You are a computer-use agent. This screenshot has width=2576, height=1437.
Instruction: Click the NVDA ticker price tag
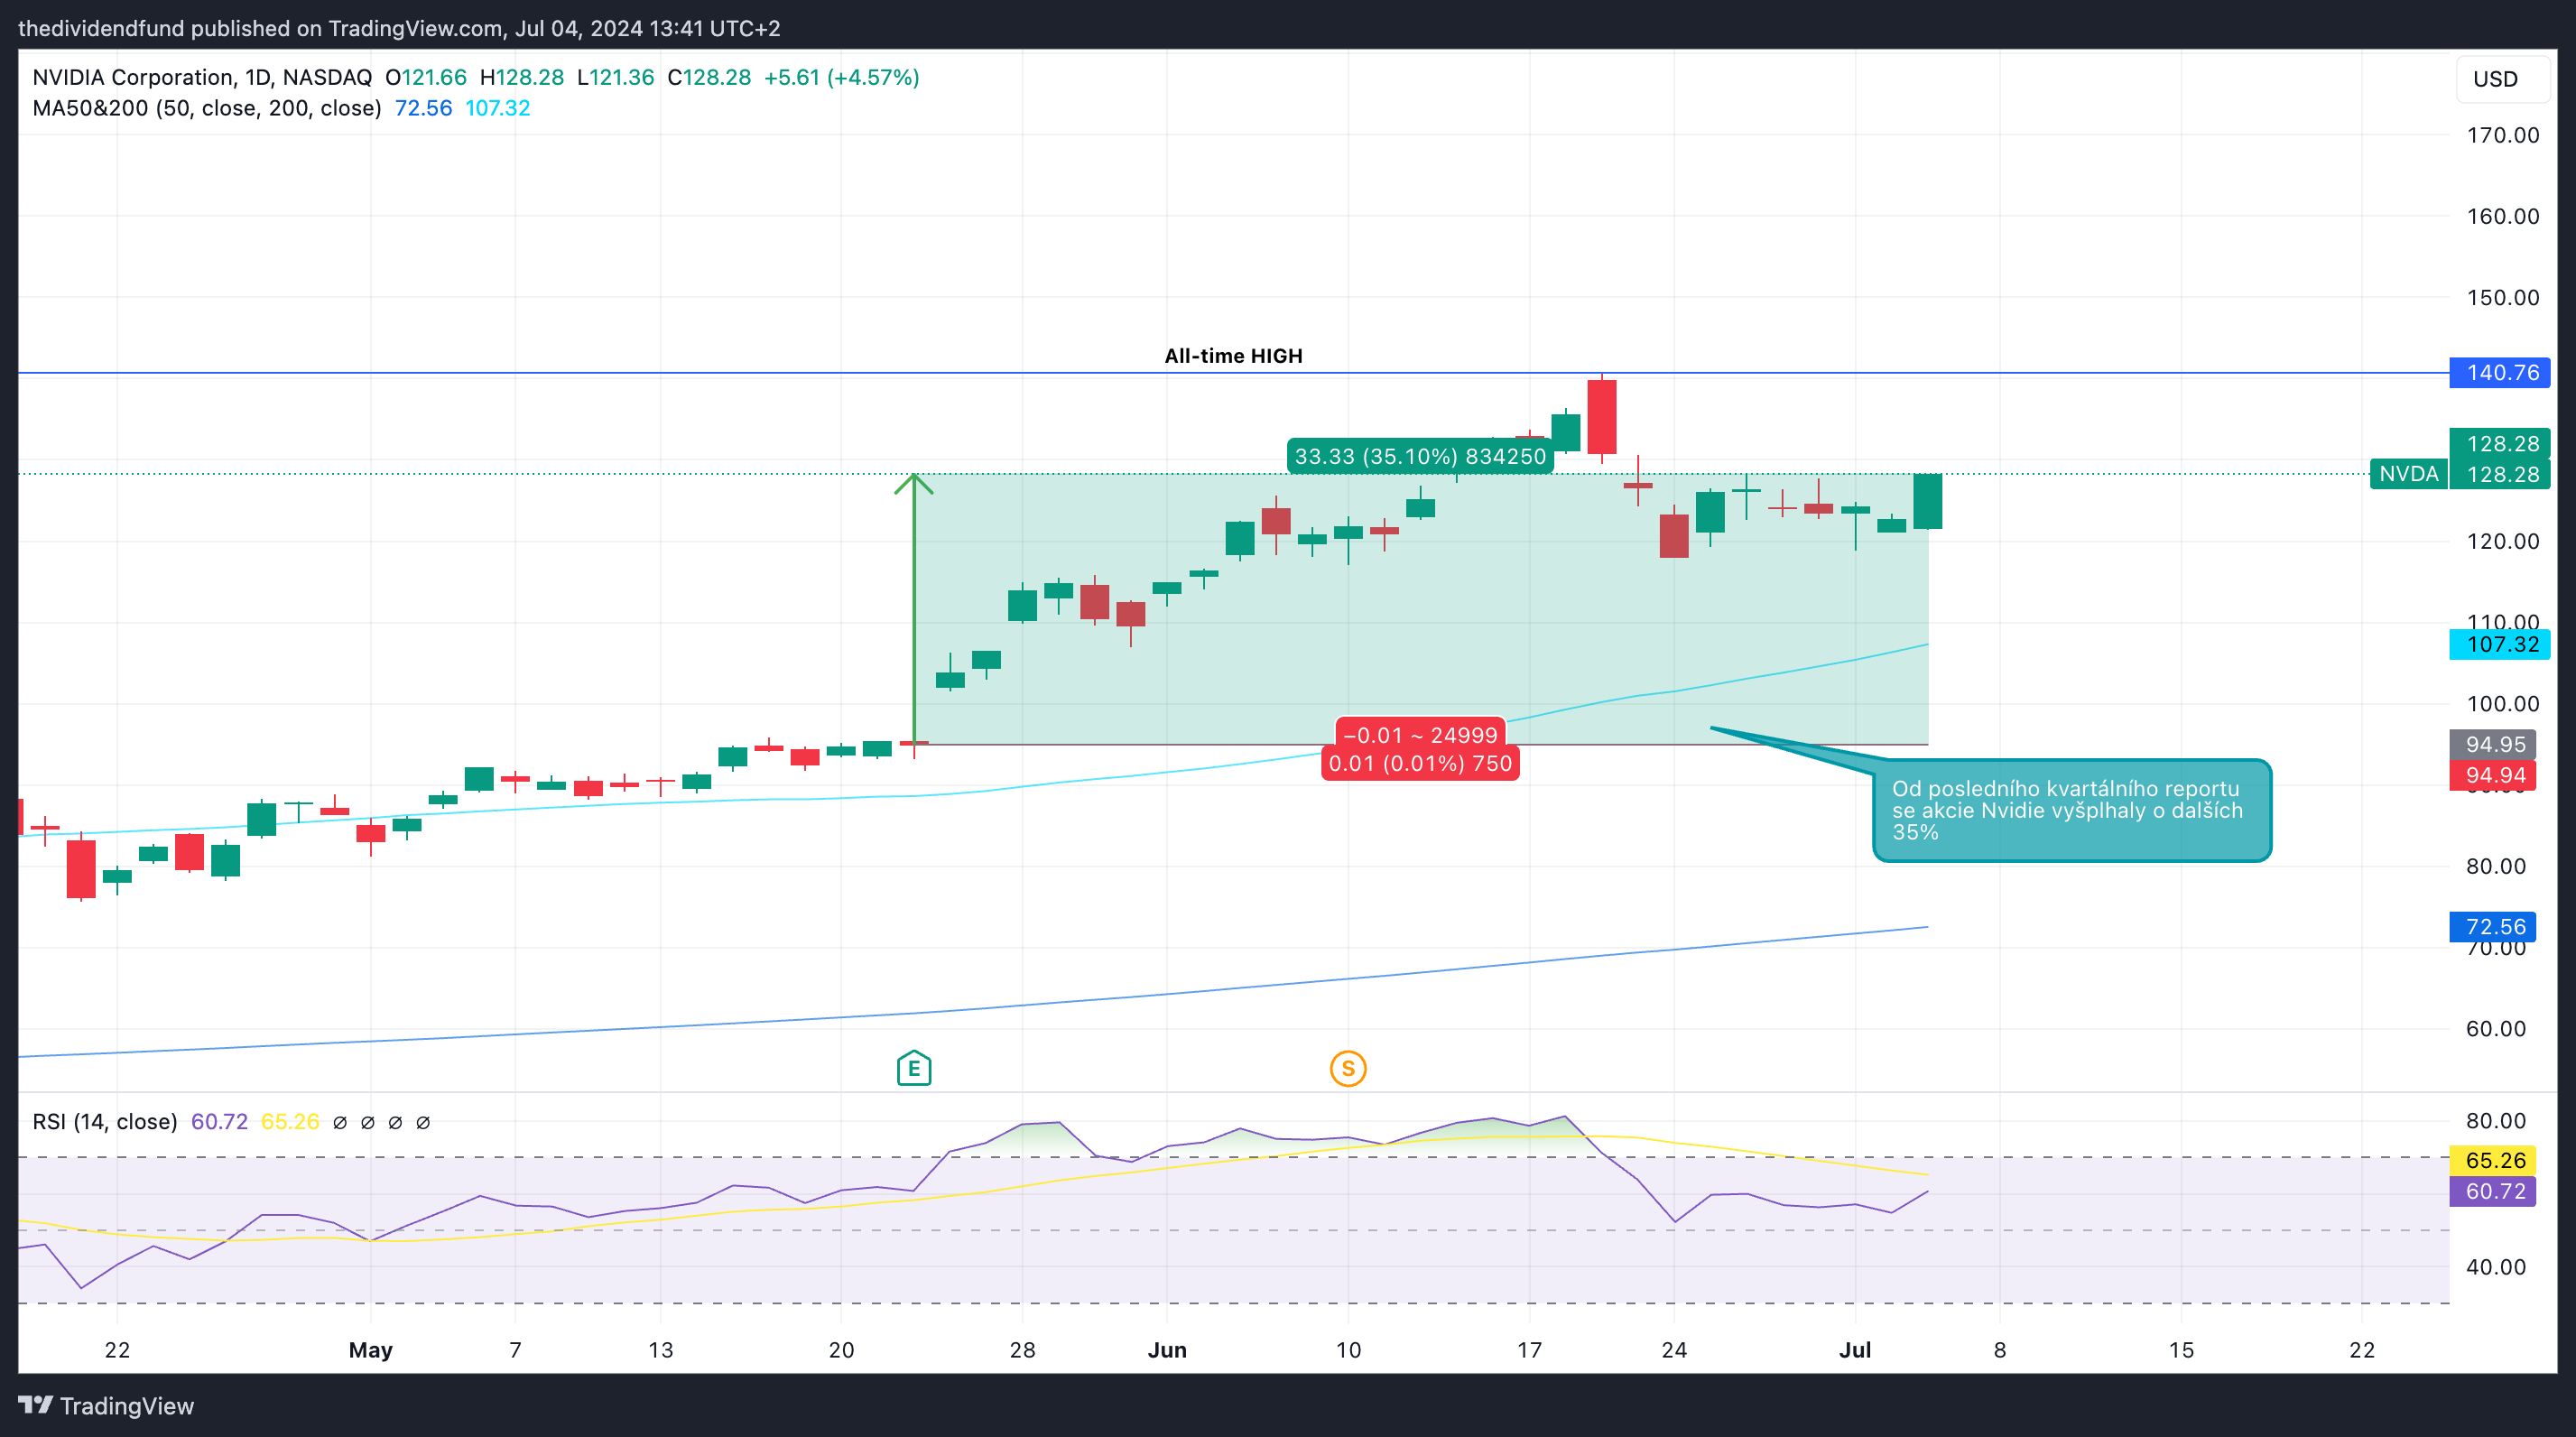coord(2409,474)
